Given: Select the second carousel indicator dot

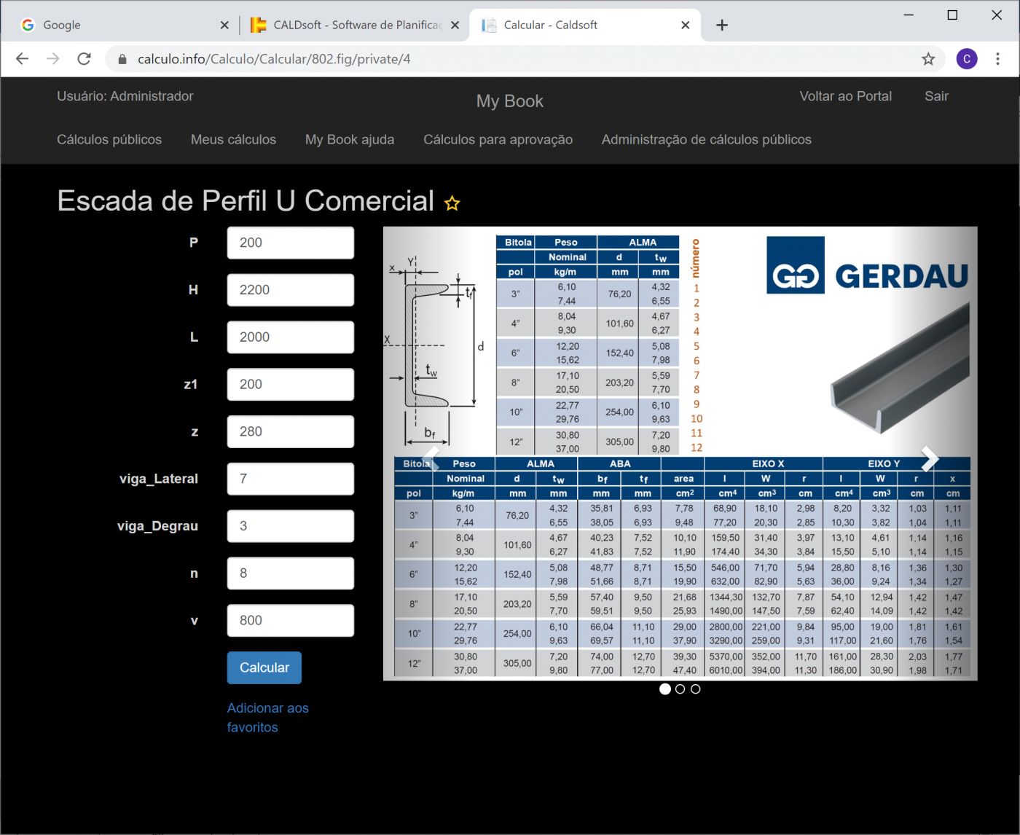Looking at the screenshot, I should [x=680, y=689].
